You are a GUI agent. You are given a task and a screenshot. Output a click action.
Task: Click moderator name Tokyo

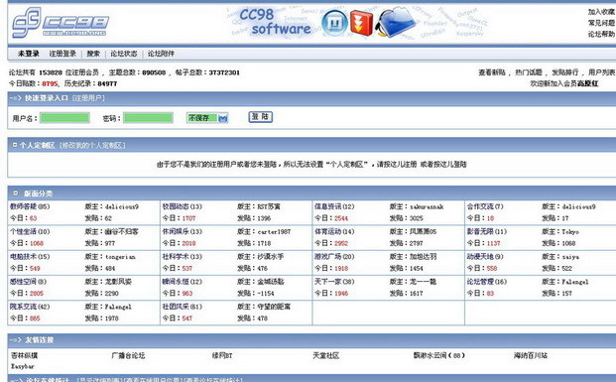pyautogui.click(x=570, y=231)
